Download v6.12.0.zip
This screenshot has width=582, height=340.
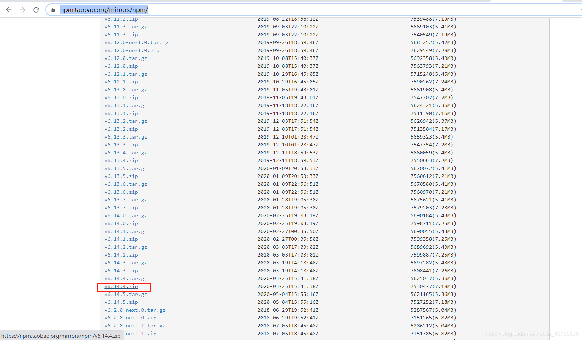click(121, 66)
